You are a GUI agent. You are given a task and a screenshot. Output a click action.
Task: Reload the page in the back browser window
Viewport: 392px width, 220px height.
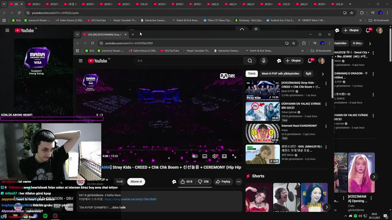tap(19, 13)
